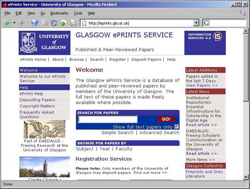Click View Papers >> link
The image size is (250, 189).
(202, 86)
